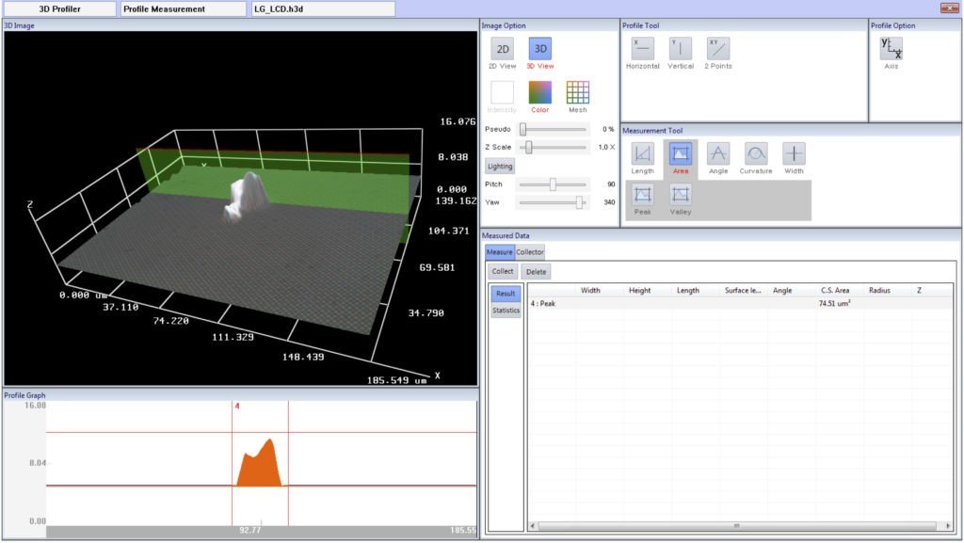Click the Lighting button
This screenshot has height=543, width=964.
(x=500, y=166)
